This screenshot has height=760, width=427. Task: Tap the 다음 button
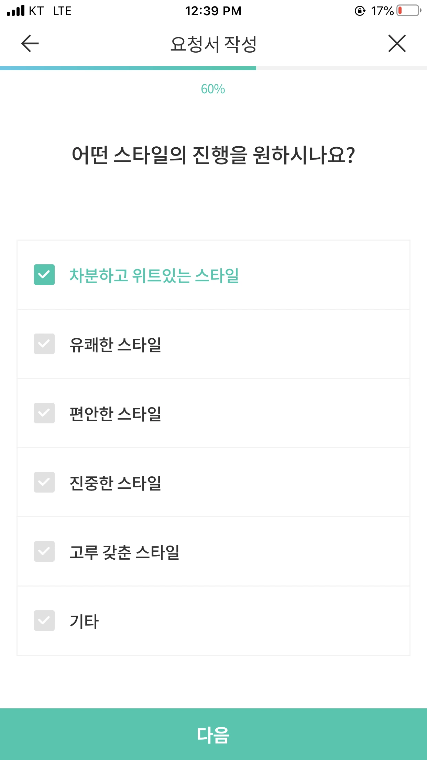click(x=213, y=734)
